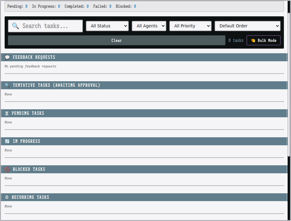Click the no-entry icon on Blocked Tasks header
The width and height of the screenshot is (291, 221).
click(7, 169)
